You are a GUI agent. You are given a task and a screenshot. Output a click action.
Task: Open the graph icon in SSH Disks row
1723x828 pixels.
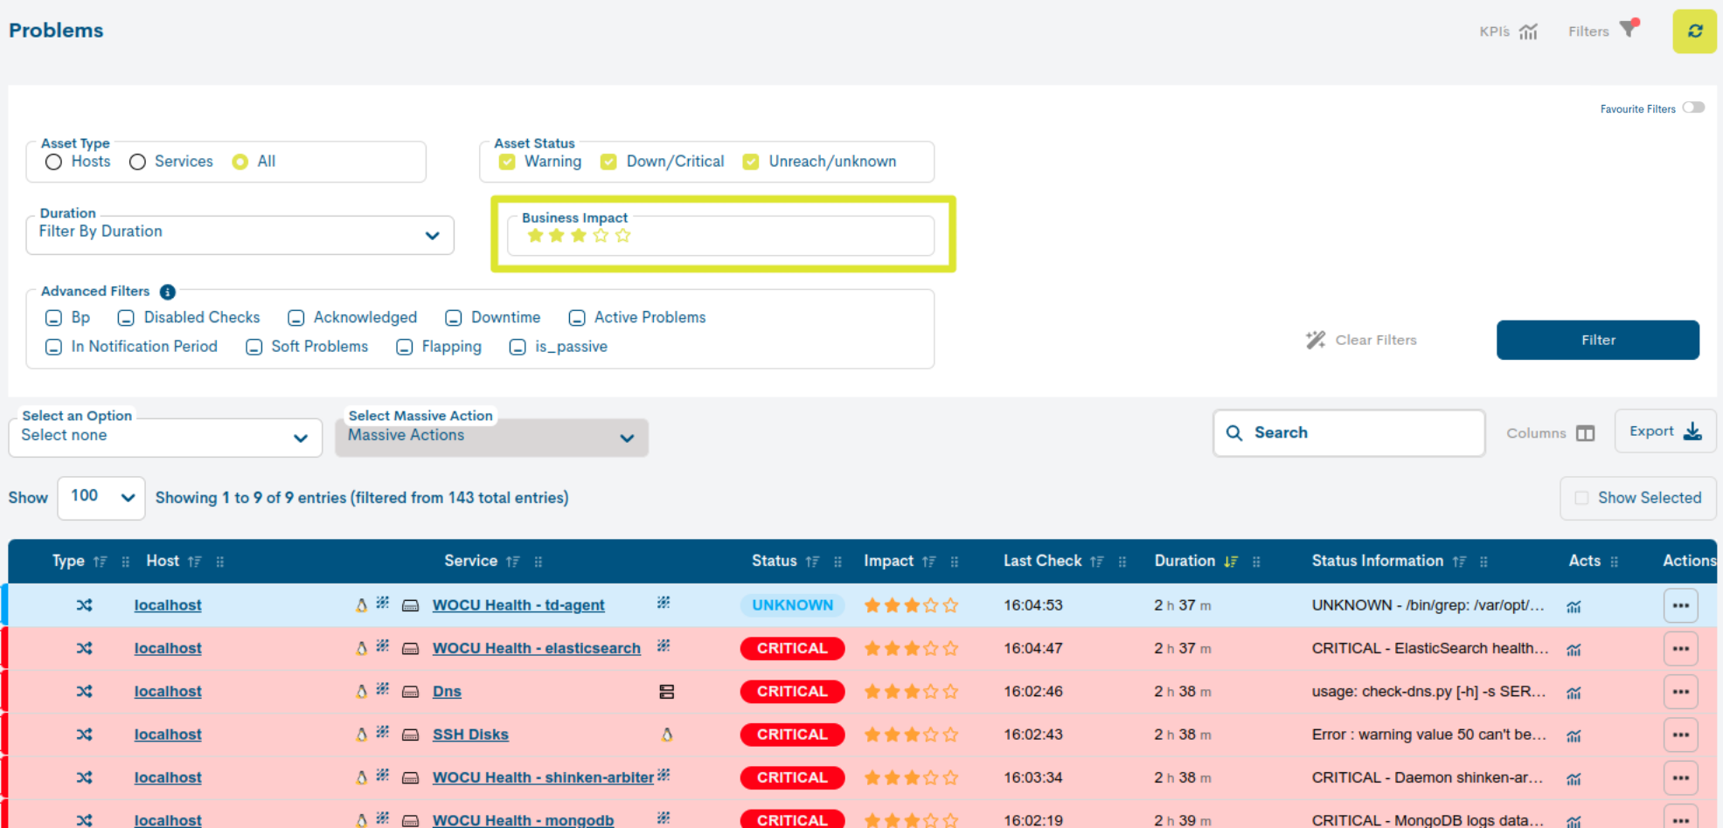pos(1574,735)
